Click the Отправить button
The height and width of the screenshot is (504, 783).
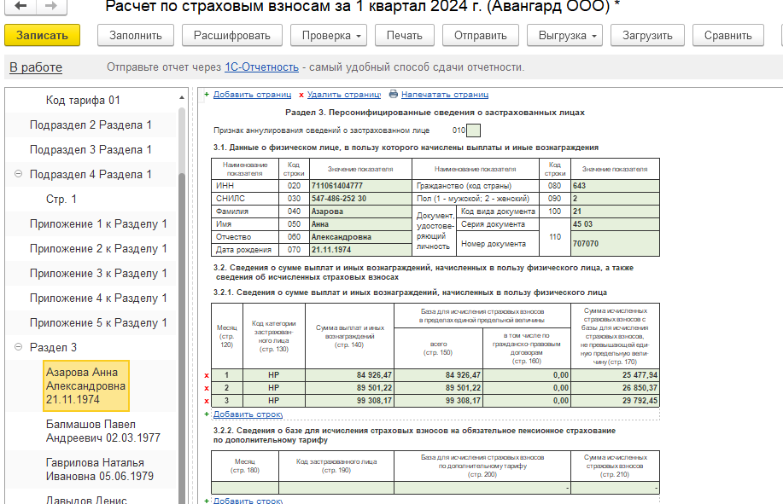click(x=481, y=36)
